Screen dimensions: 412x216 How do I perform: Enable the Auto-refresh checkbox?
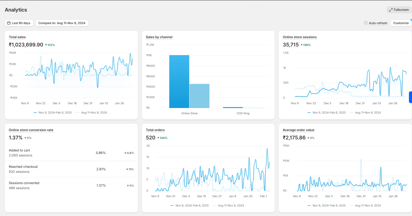pos(366,23)
